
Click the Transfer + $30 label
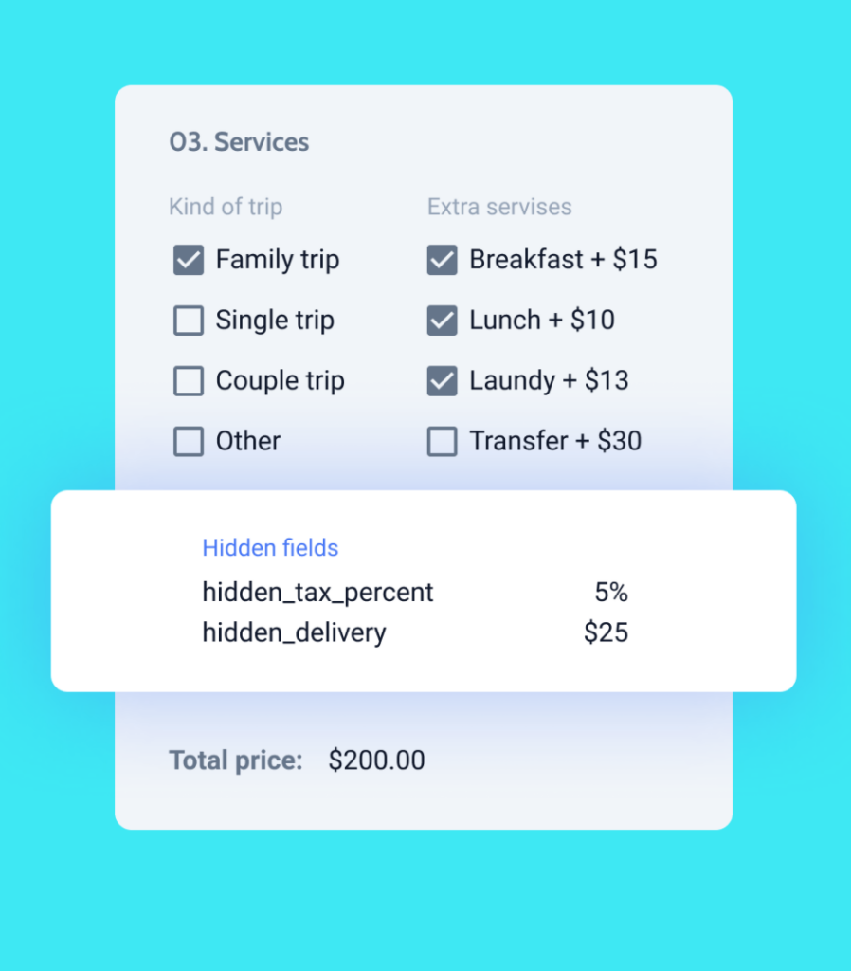555,442
